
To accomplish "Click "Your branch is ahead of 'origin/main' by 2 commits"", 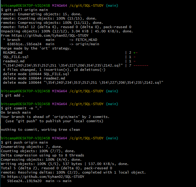I will coord(55,117).
